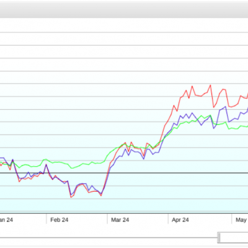Click the green line's low point in mid-February
The image size is (248, 248).
tap(72, 168)
